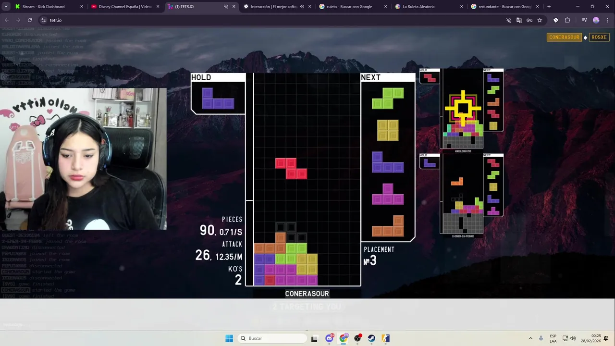View site information for tetr.io
The height and width of the screenshot is (346, 615).
[43, 20]
